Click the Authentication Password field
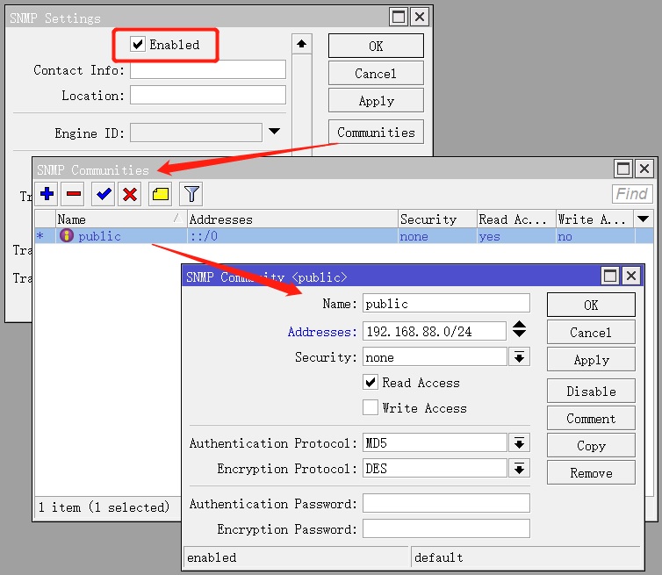662x575 pixels. tap(446, 504)
